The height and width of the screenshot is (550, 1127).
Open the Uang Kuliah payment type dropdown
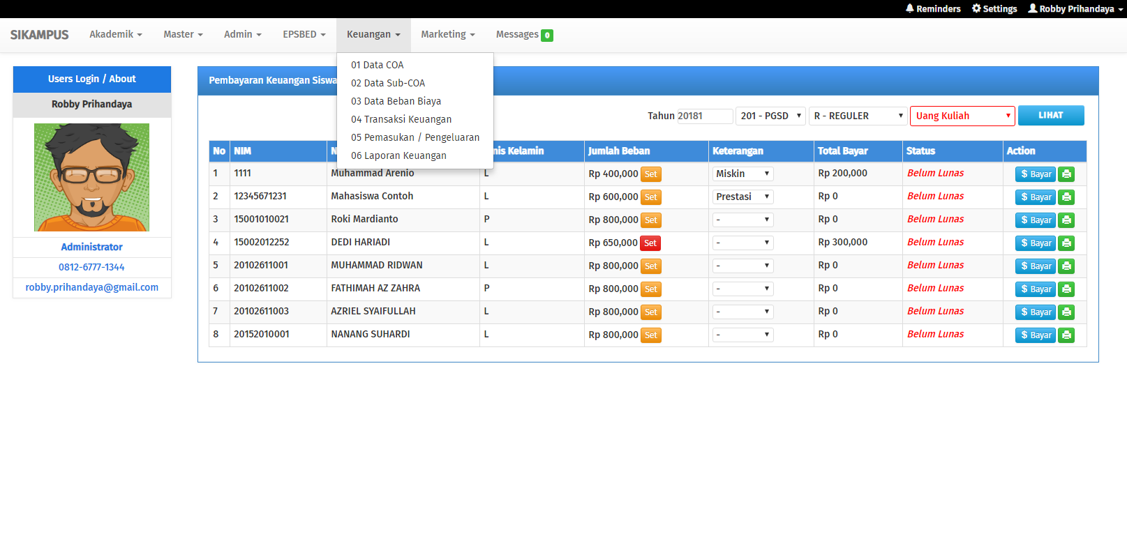point(962,116)
